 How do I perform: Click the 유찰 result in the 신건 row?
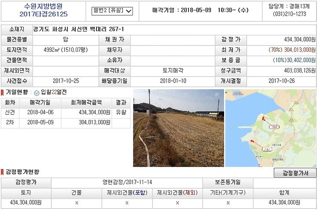pos(121,112)
